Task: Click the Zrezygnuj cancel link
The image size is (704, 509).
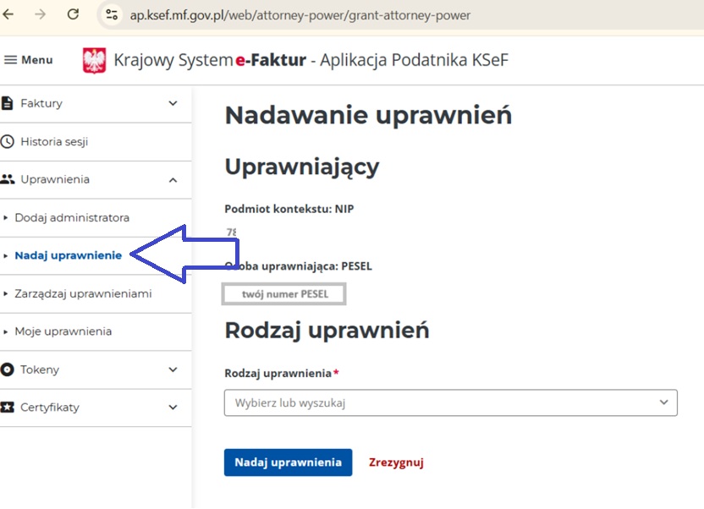Action: [x=396, y=462]
